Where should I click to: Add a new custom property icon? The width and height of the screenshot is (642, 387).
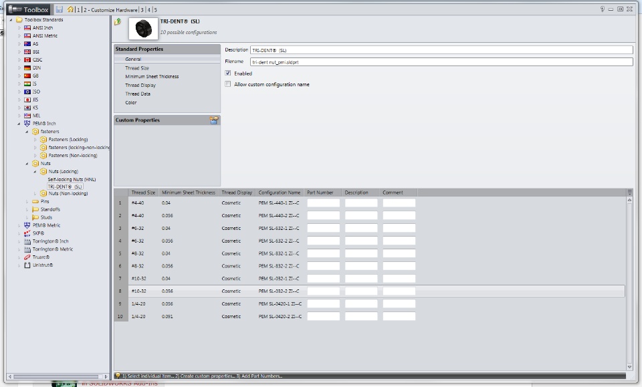[214, 120]
